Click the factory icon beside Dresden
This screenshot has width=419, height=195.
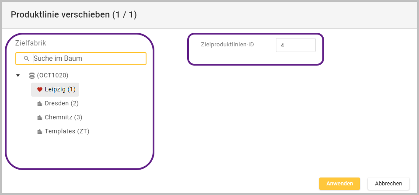tap(40, 104)
